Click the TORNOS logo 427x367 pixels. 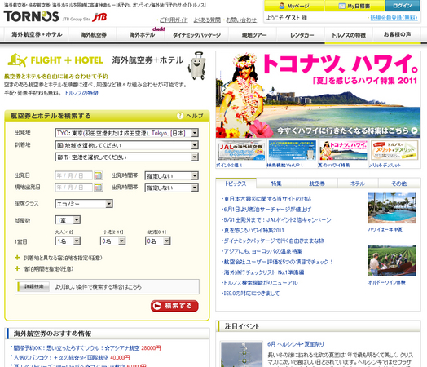(x=31, y=16)
